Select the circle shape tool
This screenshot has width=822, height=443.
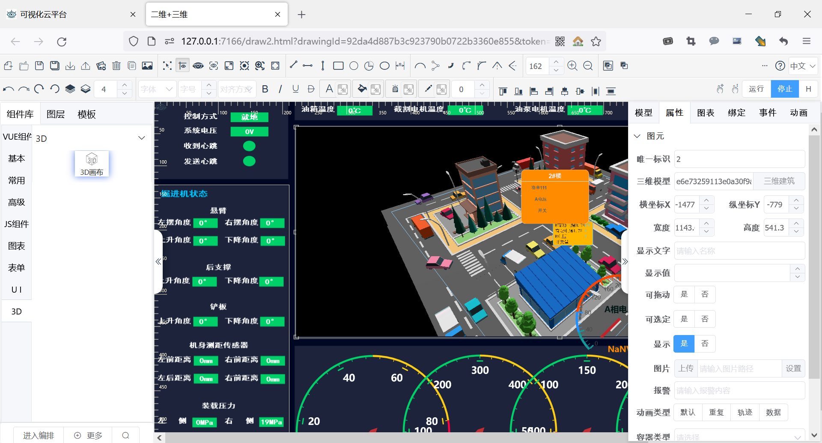(354, 66)
